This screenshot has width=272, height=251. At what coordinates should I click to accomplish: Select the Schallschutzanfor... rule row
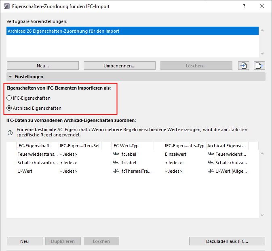(x=133, y=163)
